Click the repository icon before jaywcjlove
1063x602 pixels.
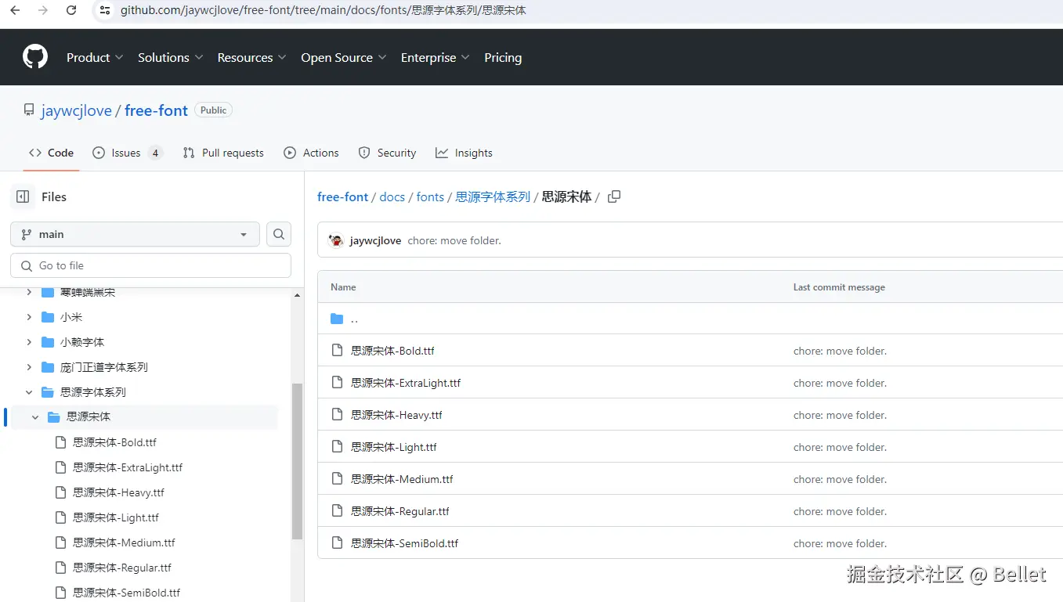29,110
